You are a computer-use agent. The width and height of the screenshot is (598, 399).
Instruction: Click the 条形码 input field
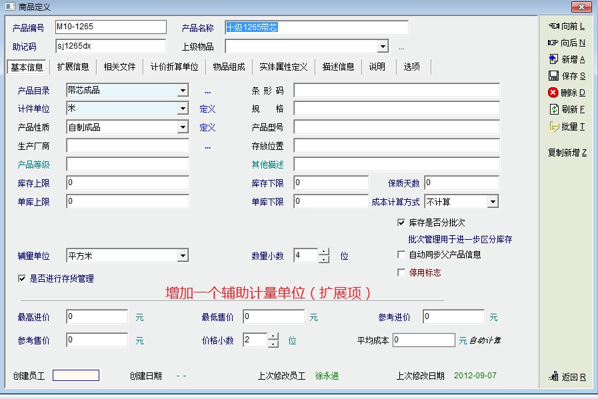[x=396, y=91]
